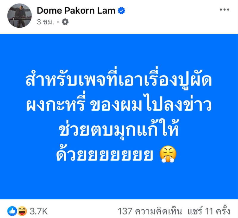
Task: Click the 3 ชม. post timestamp
Action: [x=46, y=22]
